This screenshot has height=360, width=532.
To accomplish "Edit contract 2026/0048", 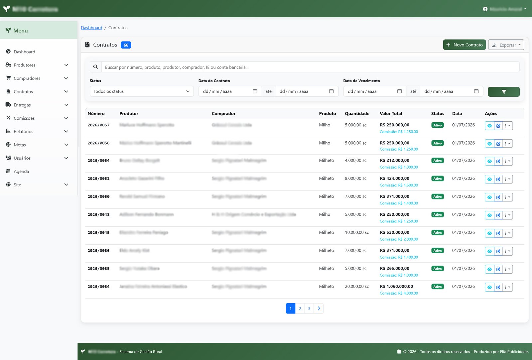I will (498, 215).
